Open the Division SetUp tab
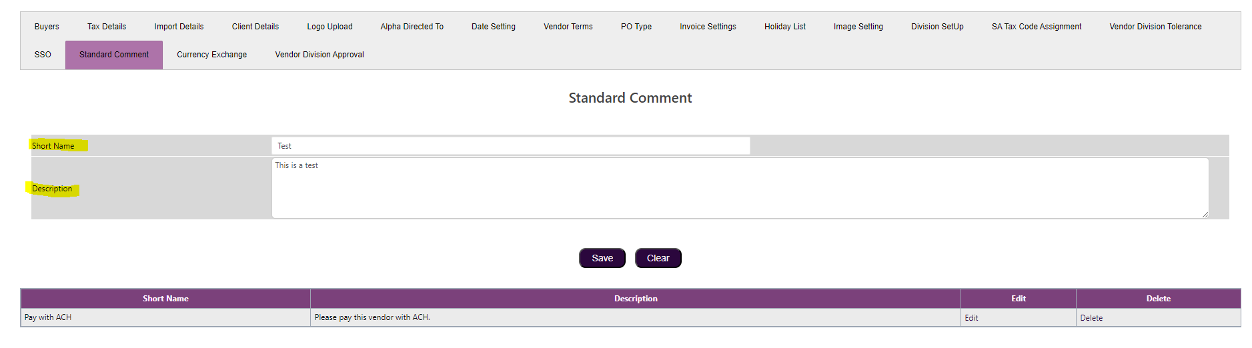The image size is (1252, 348). [x=937, y=27]
